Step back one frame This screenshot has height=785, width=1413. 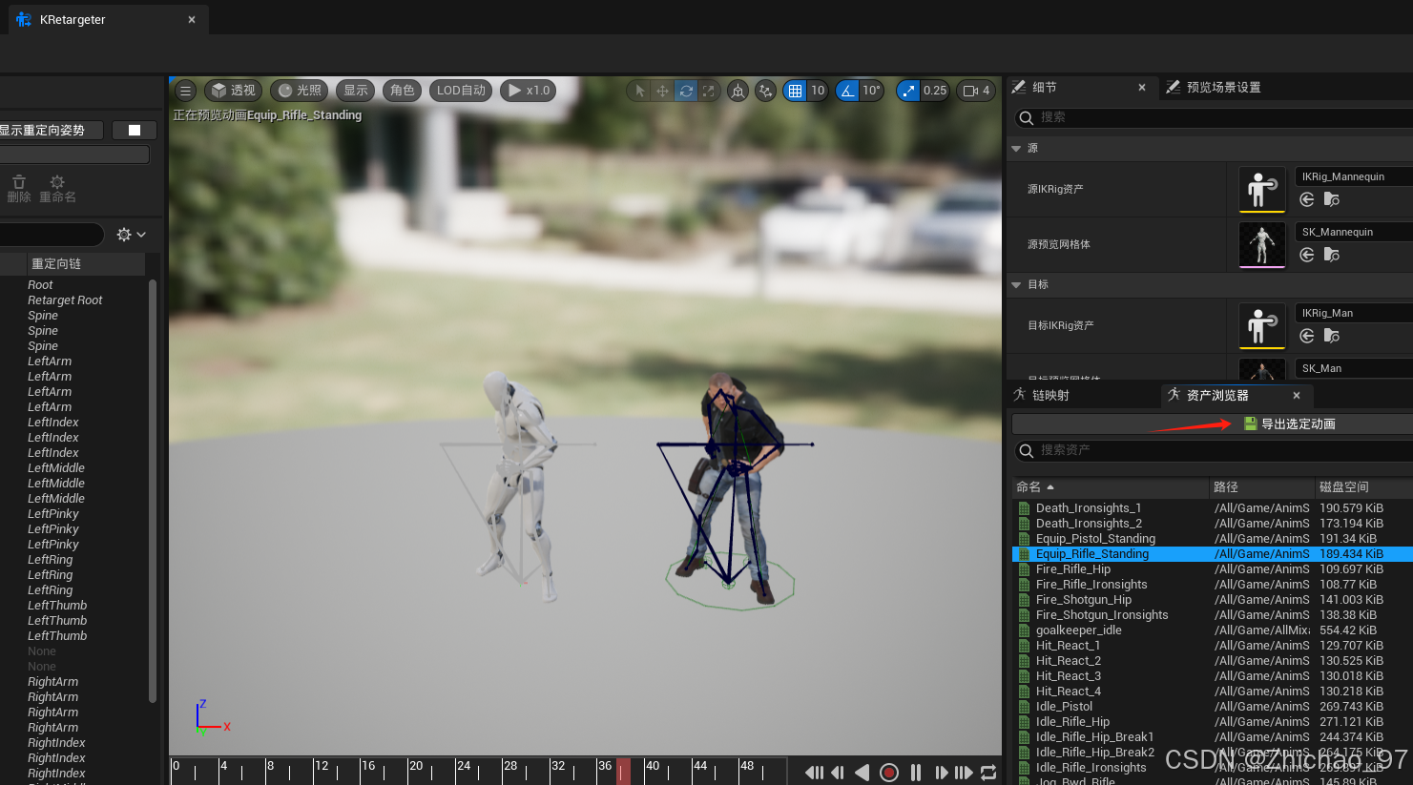838,773
